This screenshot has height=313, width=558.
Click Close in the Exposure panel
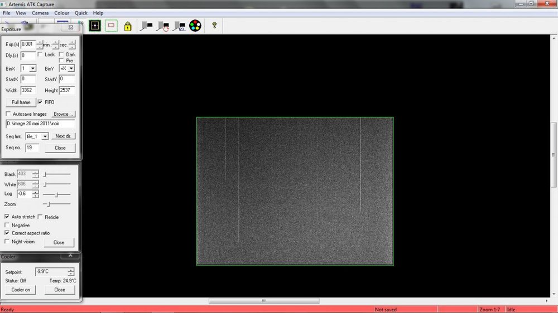(60, 148)
